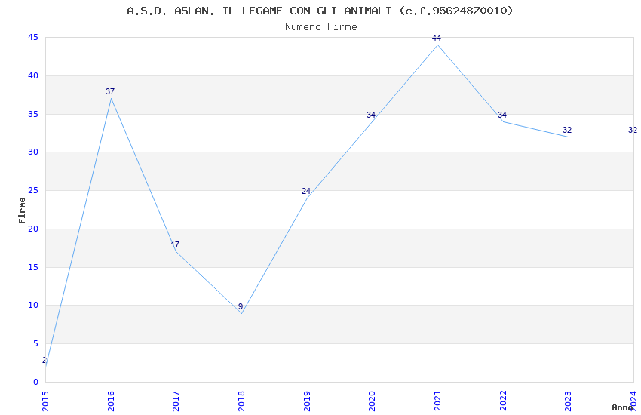Screen dimensions: 641x415
Task: Click the 'Firme' y-axis label
Action: coord(22,211)
